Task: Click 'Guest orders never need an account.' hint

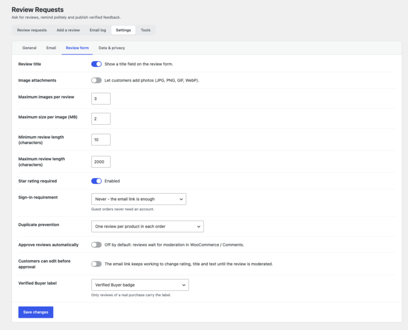Action: pyautogui.click(x=123, y=209)
